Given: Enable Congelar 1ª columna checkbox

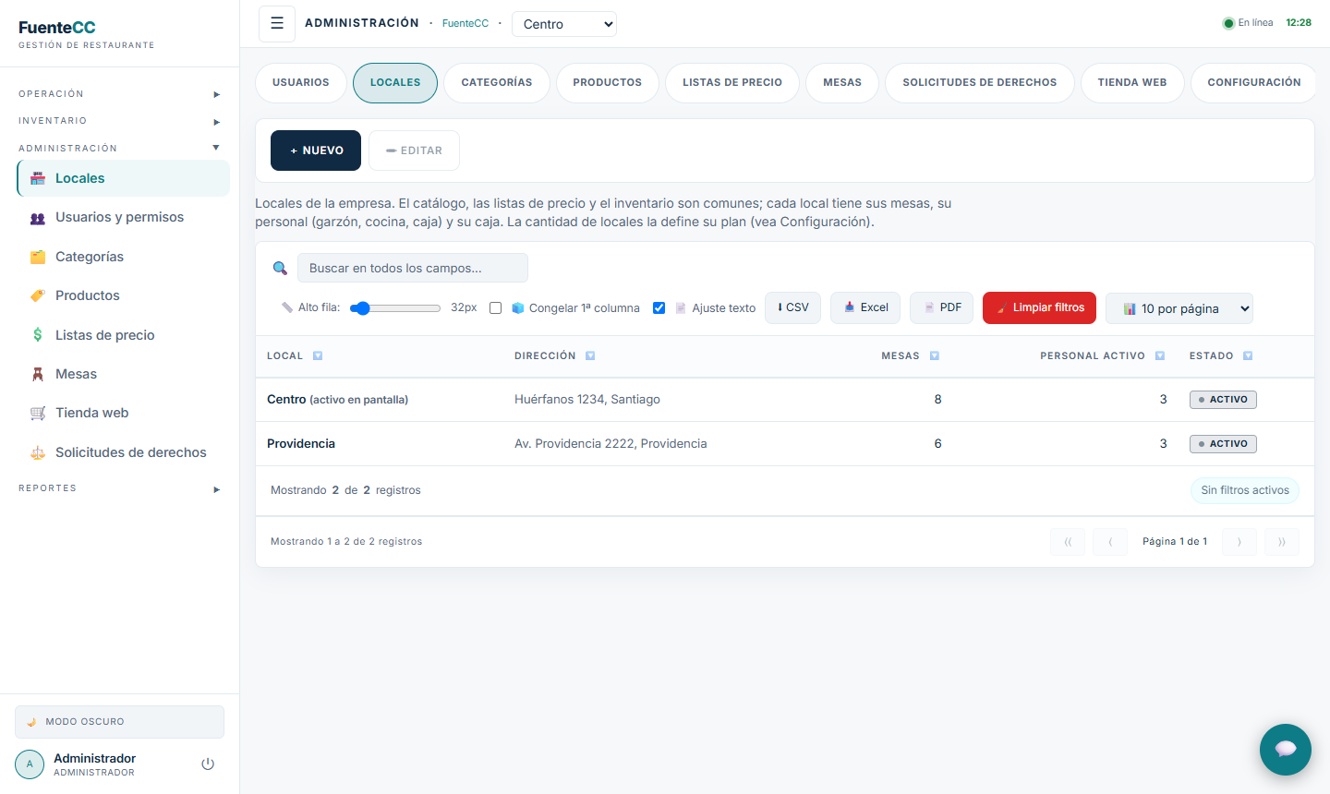Looking at the screenshot, I should coord(496,308).
